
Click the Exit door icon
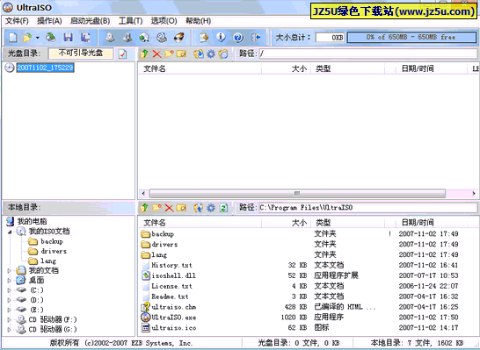[255, 37]
